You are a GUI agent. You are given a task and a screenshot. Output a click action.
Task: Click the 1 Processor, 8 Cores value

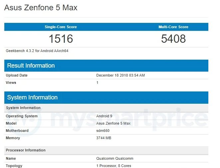(113, 166)
